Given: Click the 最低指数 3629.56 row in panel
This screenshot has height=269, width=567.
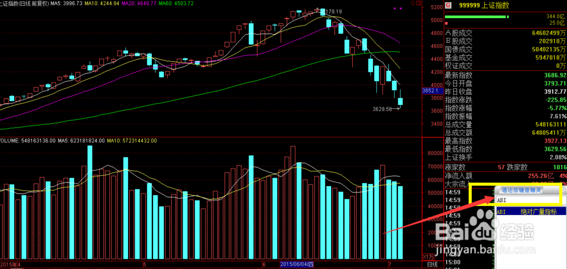Looking at the screenshot, I should 506,149.
